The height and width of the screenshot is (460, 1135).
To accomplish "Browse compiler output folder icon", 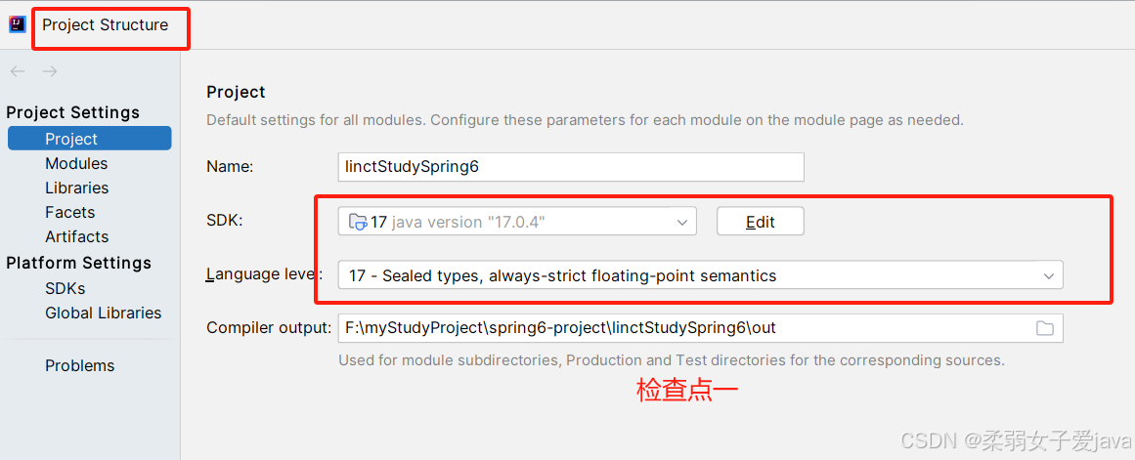I will (1044, 328).
